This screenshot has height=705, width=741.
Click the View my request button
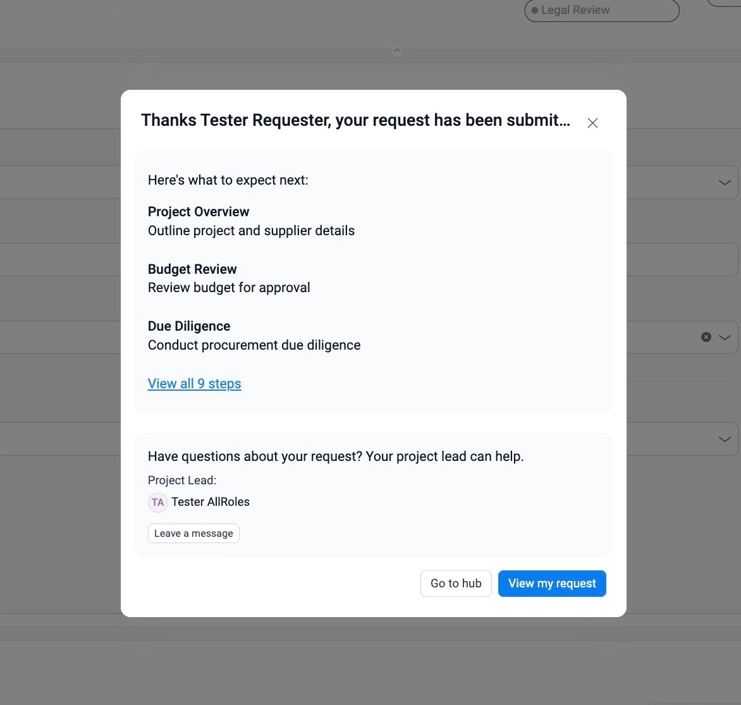pyautogui.click(x=552, y=584)
